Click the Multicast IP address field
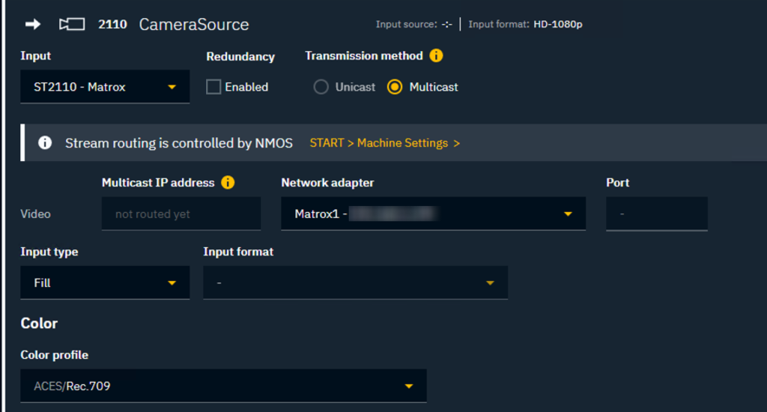767x412 pixels. tap(181, 214)
